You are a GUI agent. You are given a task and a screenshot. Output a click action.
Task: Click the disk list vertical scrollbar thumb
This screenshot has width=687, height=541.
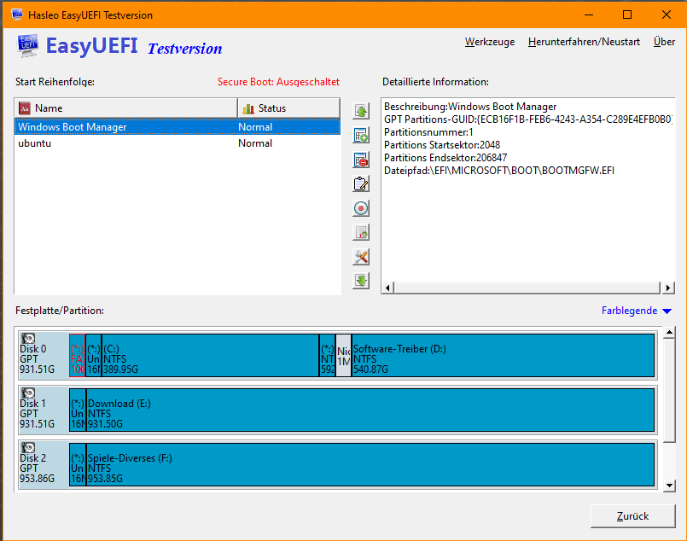tap(669, 391)
